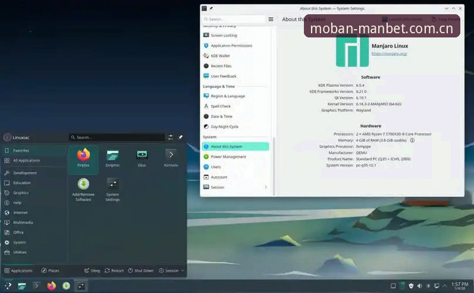474x293 pixels.
Task: Open System Settings from launcher favorites
Action: click(x=112, y=190)
